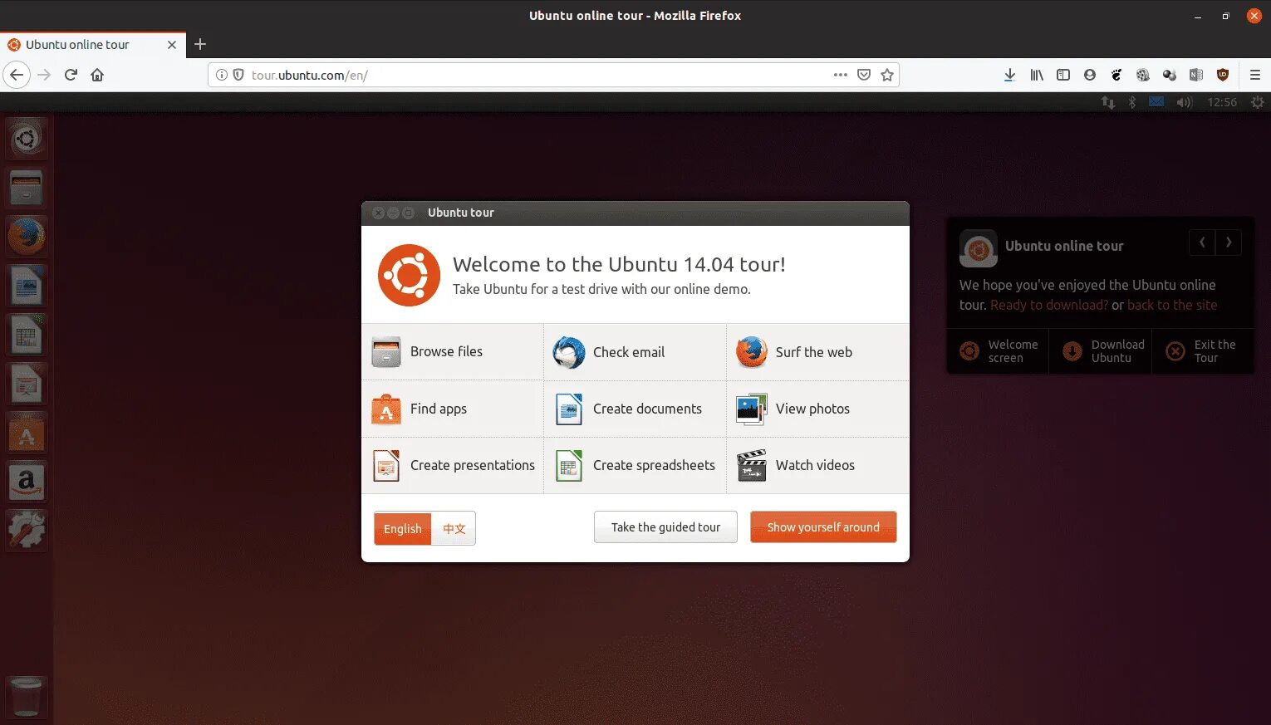Close the Ubuntu online tour tab
The height and width of the screenshot is (725, 1271).
click(x=172, y=45)
